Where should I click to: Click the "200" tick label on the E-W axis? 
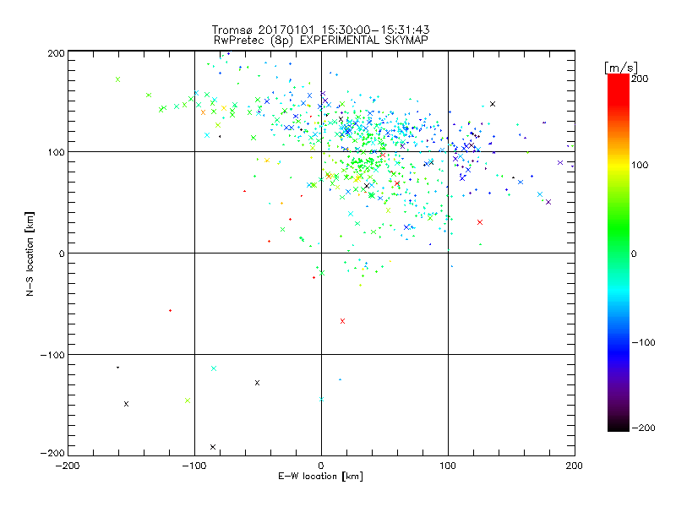click(x=575, y=466)
